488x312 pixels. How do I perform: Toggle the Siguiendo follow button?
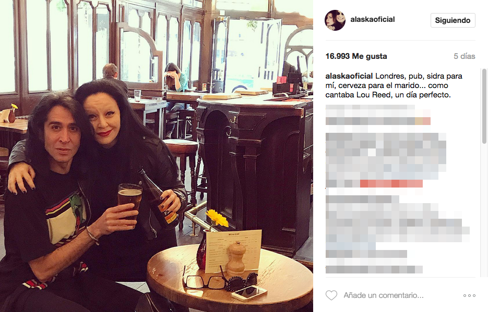click(453, 20)
